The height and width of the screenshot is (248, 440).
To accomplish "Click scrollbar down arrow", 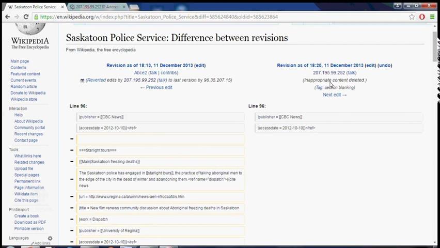I will (x=435, y=242).
